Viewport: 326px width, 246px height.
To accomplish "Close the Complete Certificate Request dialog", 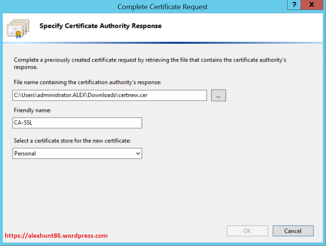I will point(312,5).
